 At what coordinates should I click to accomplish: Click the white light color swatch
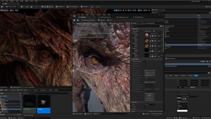(182, 111)
